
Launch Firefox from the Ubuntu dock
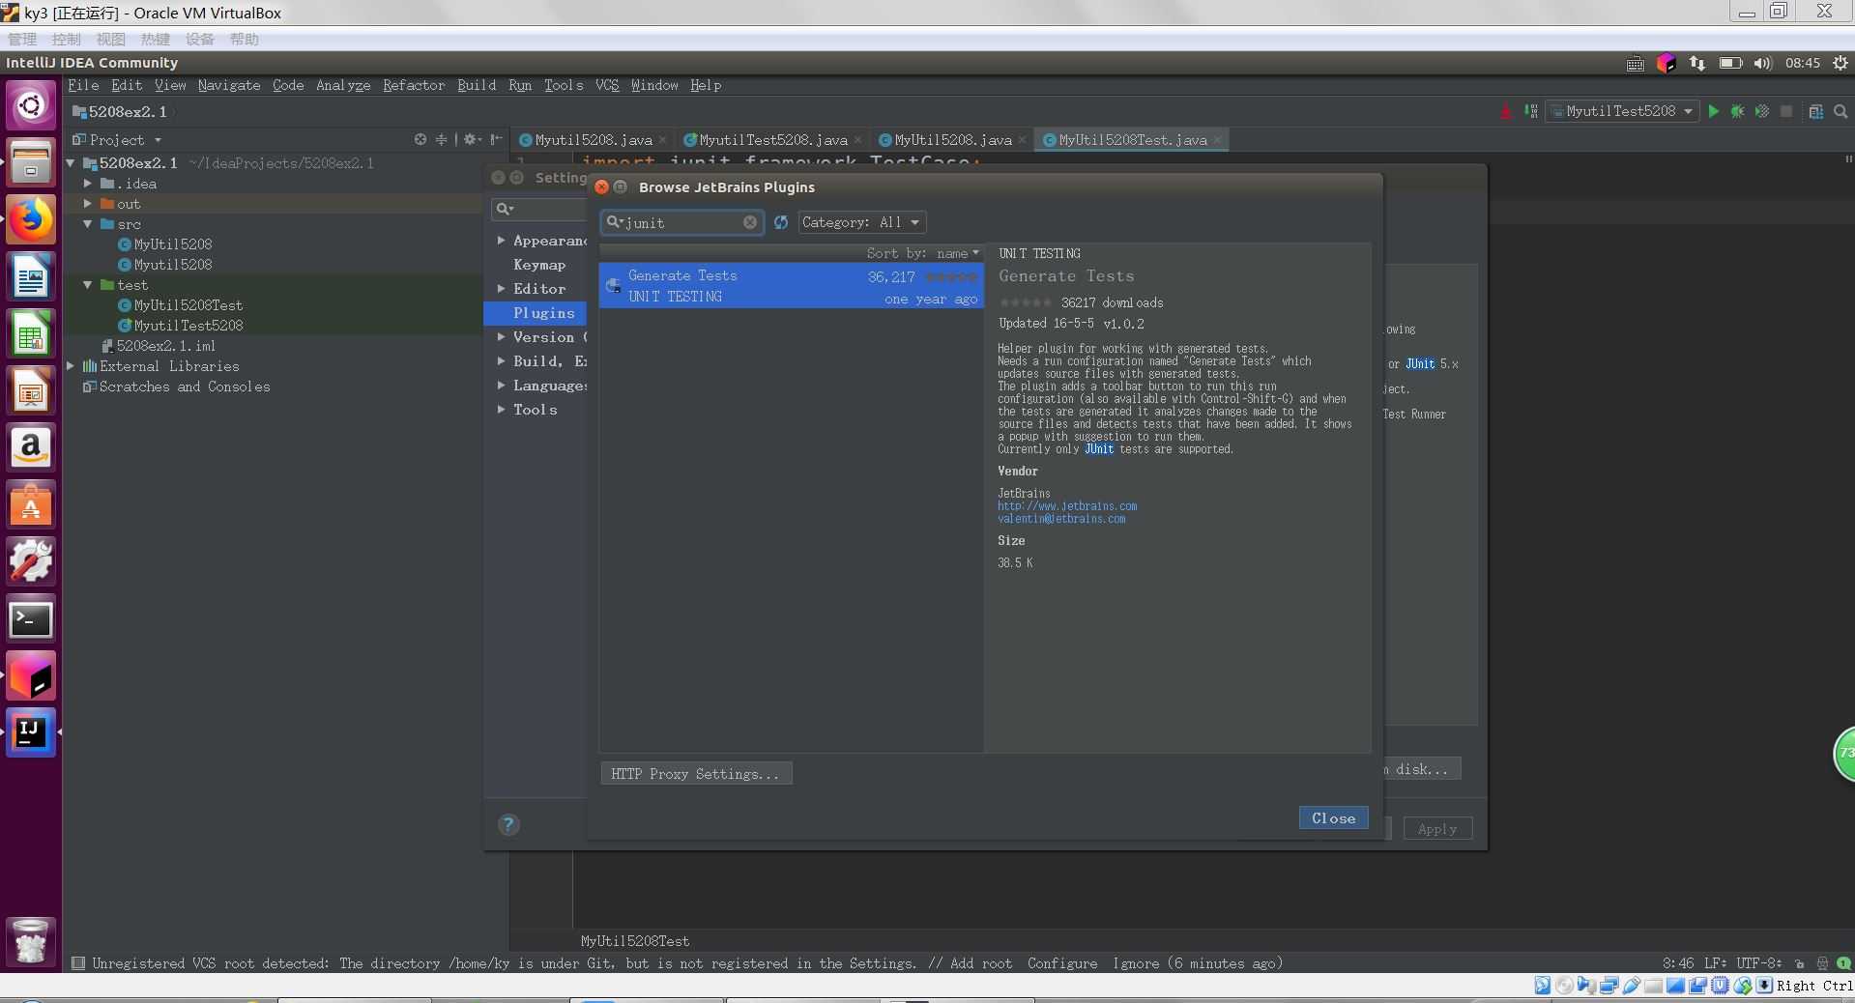point(31,219)
